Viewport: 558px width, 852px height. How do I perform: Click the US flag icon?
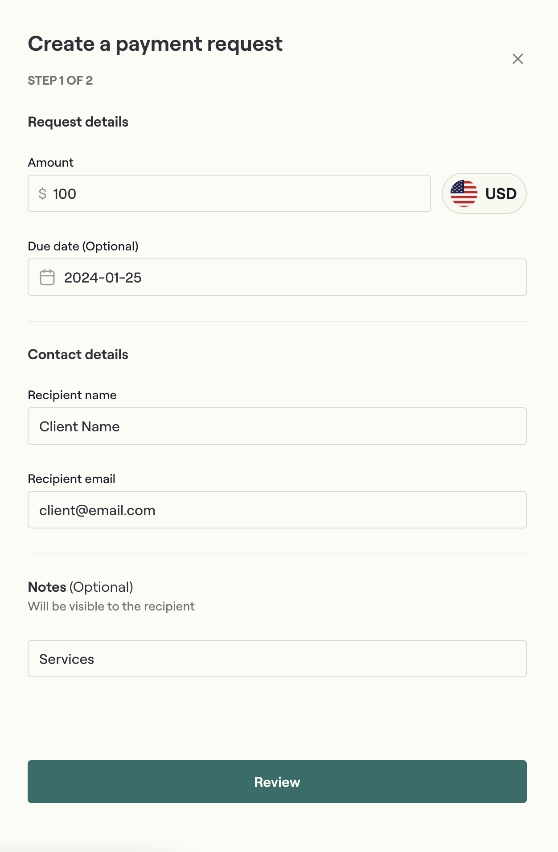pyautogui.click(x=464, y=193)
